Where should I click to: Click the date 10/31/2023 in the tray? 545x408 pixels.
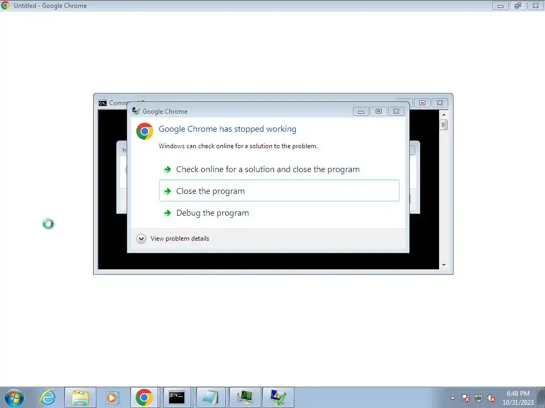coord(518,403)
